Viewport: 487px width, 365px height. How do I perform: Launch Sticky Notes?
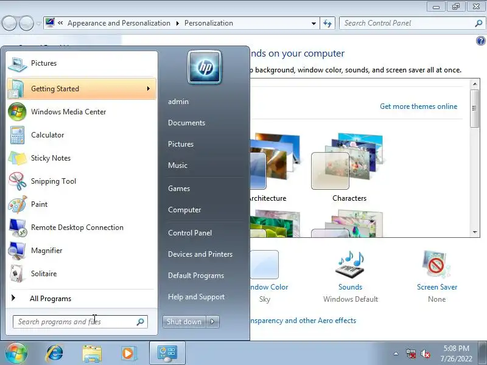[x=82, y=158]
